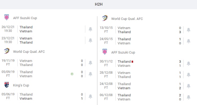Open AFF Suzuki Cup league in left column
This screenshot has height=105, width=197.
pyautogui.click(x=25, y=18)
